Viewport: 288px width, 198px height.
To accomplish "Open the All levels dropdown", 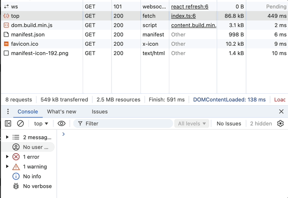I will (x=192, y=123).
